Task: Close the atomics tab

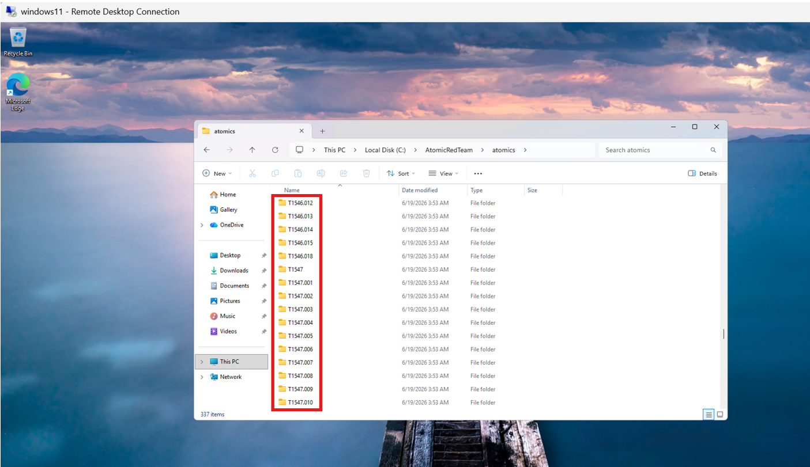Action: click(302, 131)
